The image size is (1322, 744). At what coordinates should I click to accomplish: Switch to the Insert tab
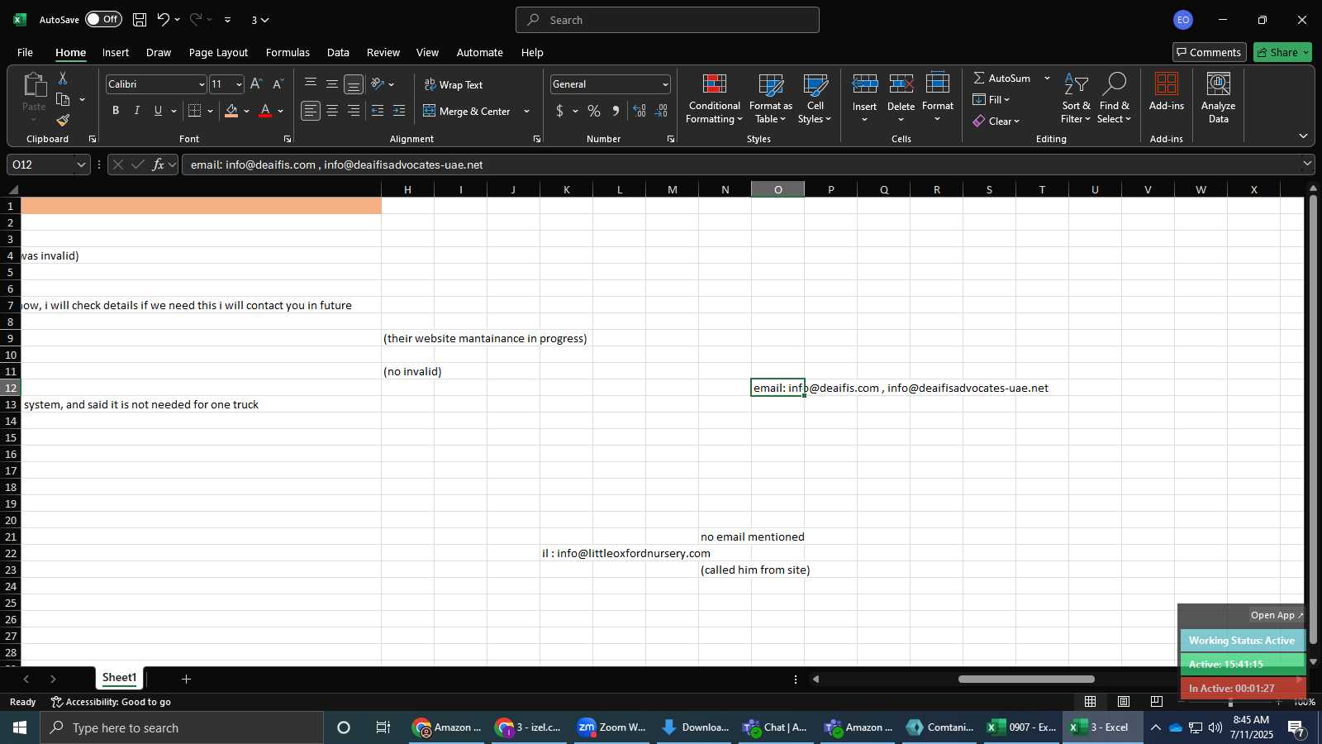pyautogui.click(x=116, y=52)
